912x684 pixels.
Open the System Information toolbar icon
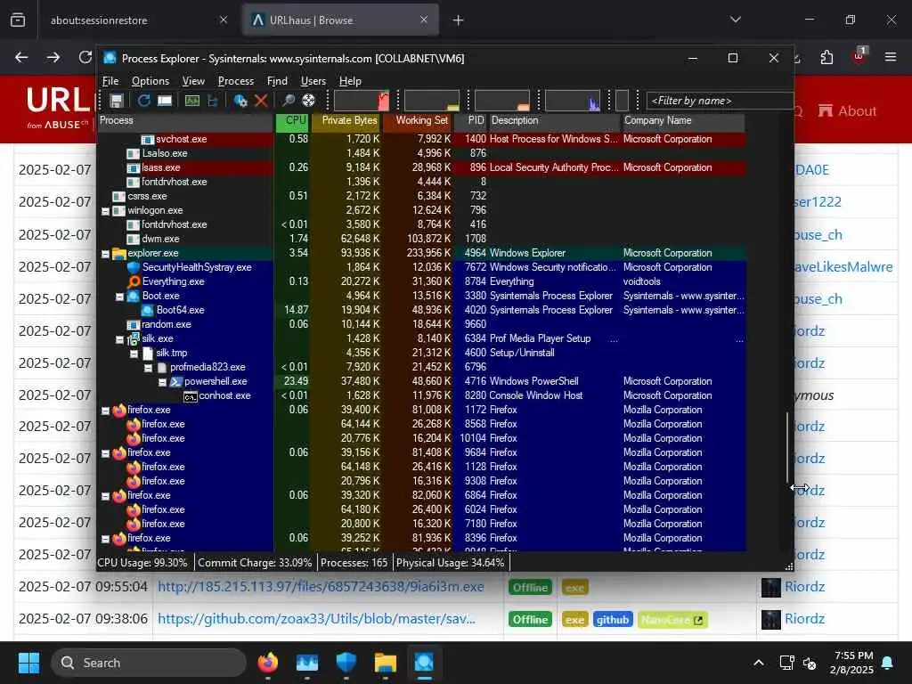[x=192, y=101]
